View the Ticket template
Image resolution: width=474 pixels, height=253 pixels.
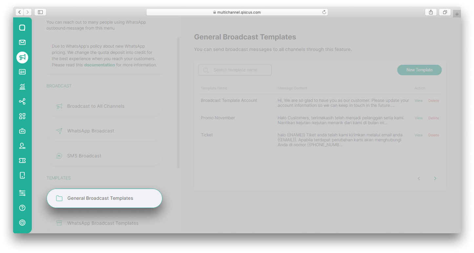click(x=419, y=135)
